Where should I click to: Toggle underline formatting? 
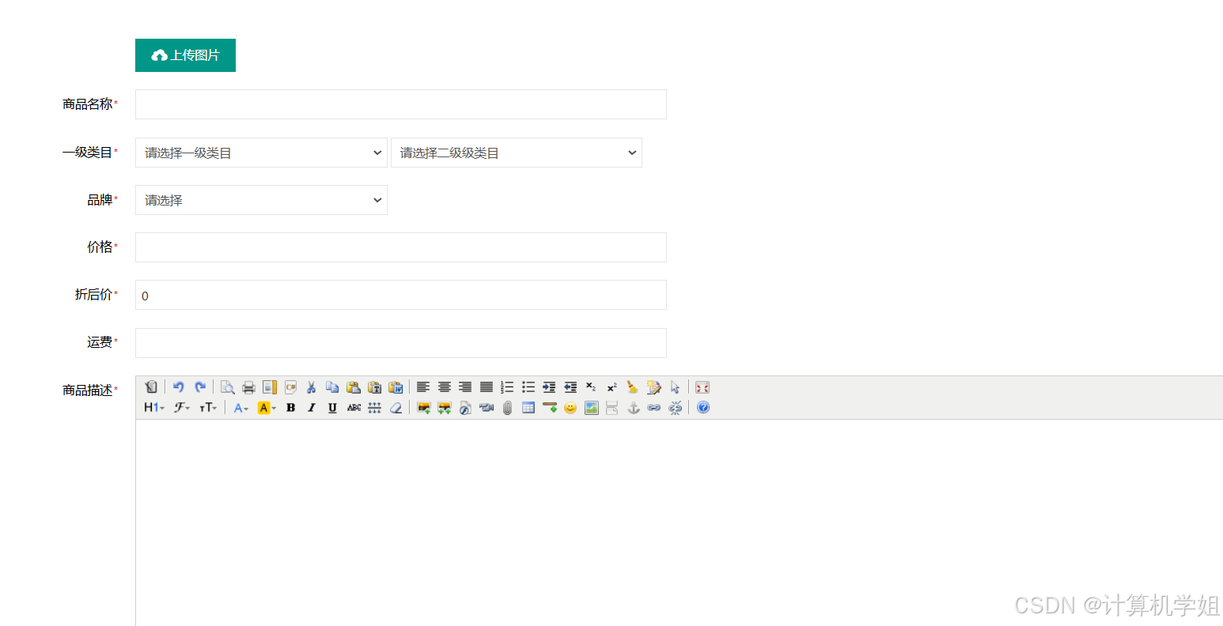[x=332, y=408]
